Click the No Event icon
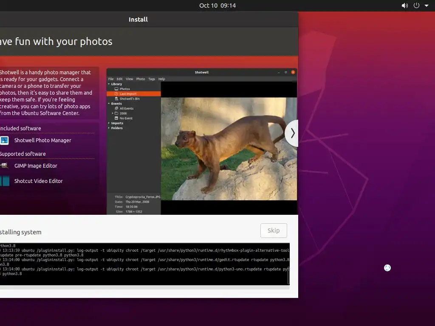Screen dimensions: 435x326 tap(116, 118)
